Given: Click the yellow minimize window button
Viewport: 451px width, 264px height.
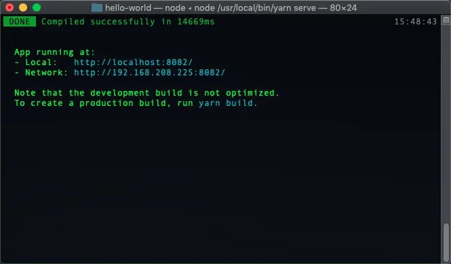Looking at the screenshot, I should [x=23, y=7].
